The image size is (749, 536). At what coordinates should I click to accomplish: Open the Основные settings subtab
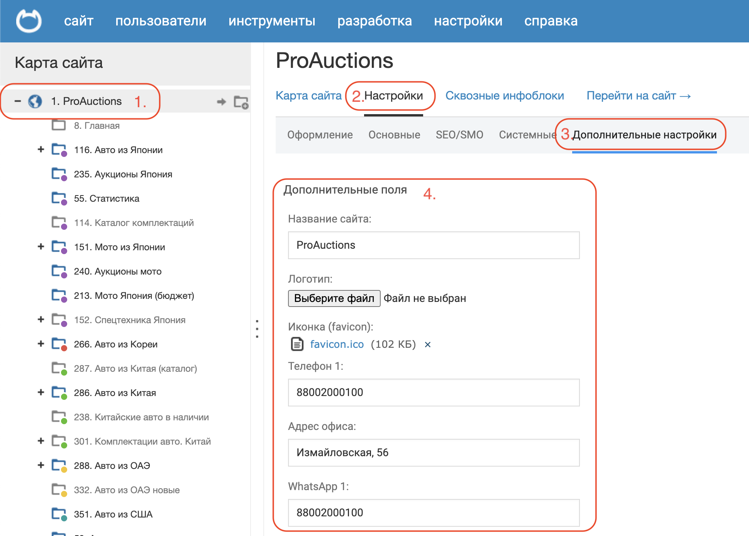394,135
